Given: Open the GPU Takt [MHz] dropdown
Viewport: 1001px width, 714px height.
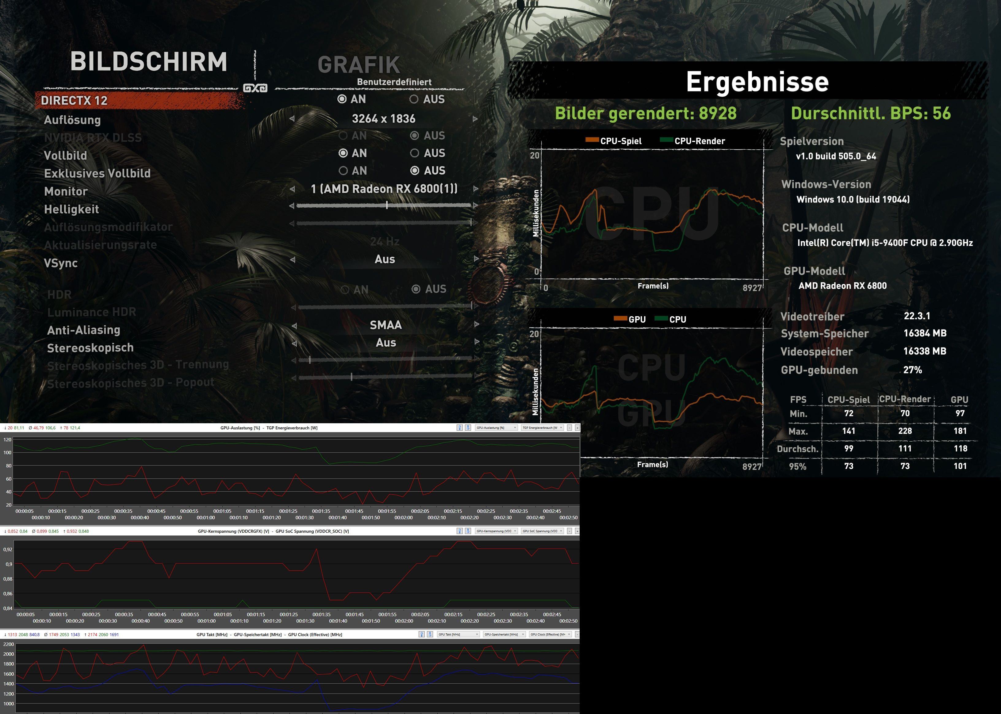Looking at the screenshot, I should click(x=458, y=634).
